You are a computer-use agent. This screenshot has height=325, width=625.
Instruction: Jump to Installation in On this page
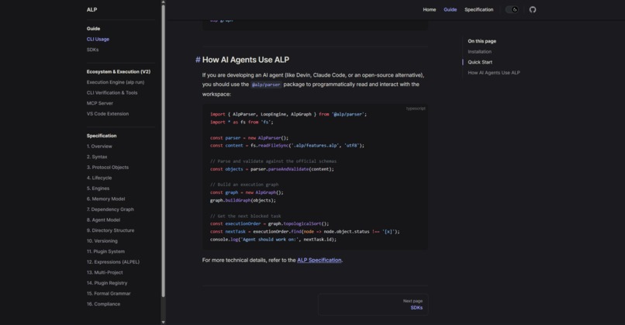tap(479, 51)
